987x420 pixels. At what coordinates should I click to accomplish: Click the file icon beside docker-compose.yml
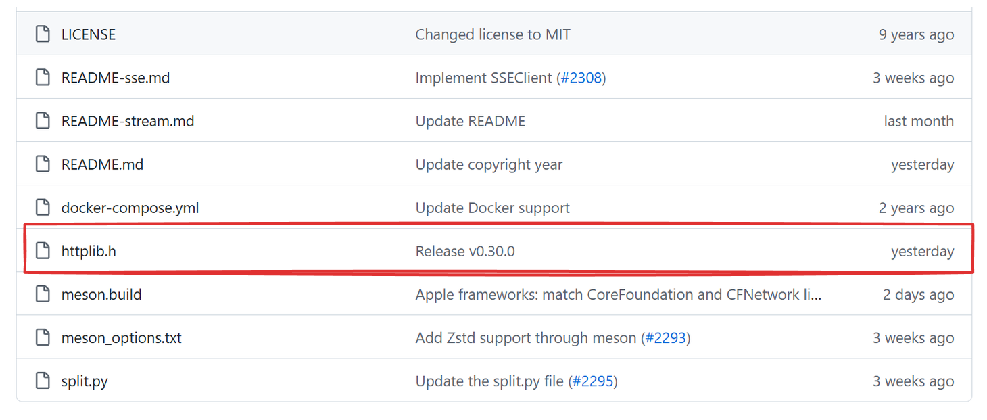(43, 208)
